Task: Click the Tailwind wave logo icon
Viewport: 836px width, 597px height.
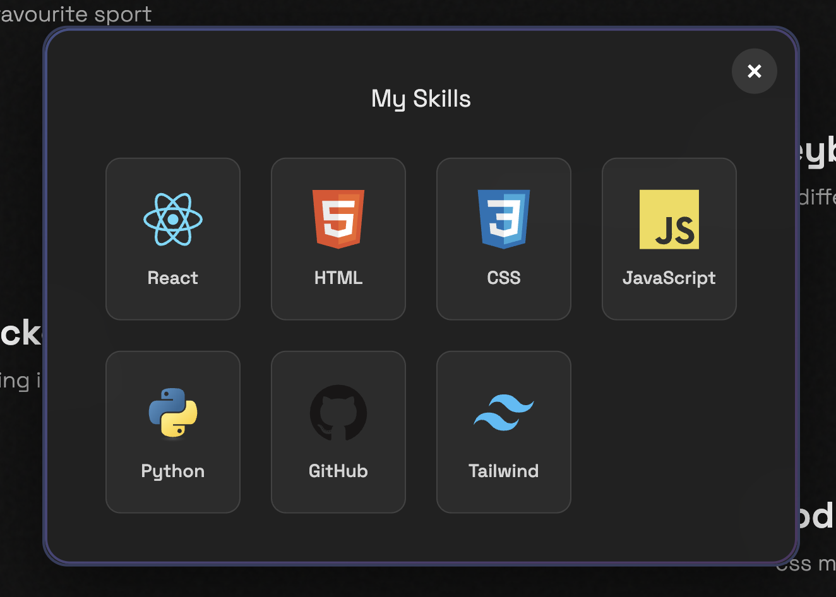Action: coord(504,413)
